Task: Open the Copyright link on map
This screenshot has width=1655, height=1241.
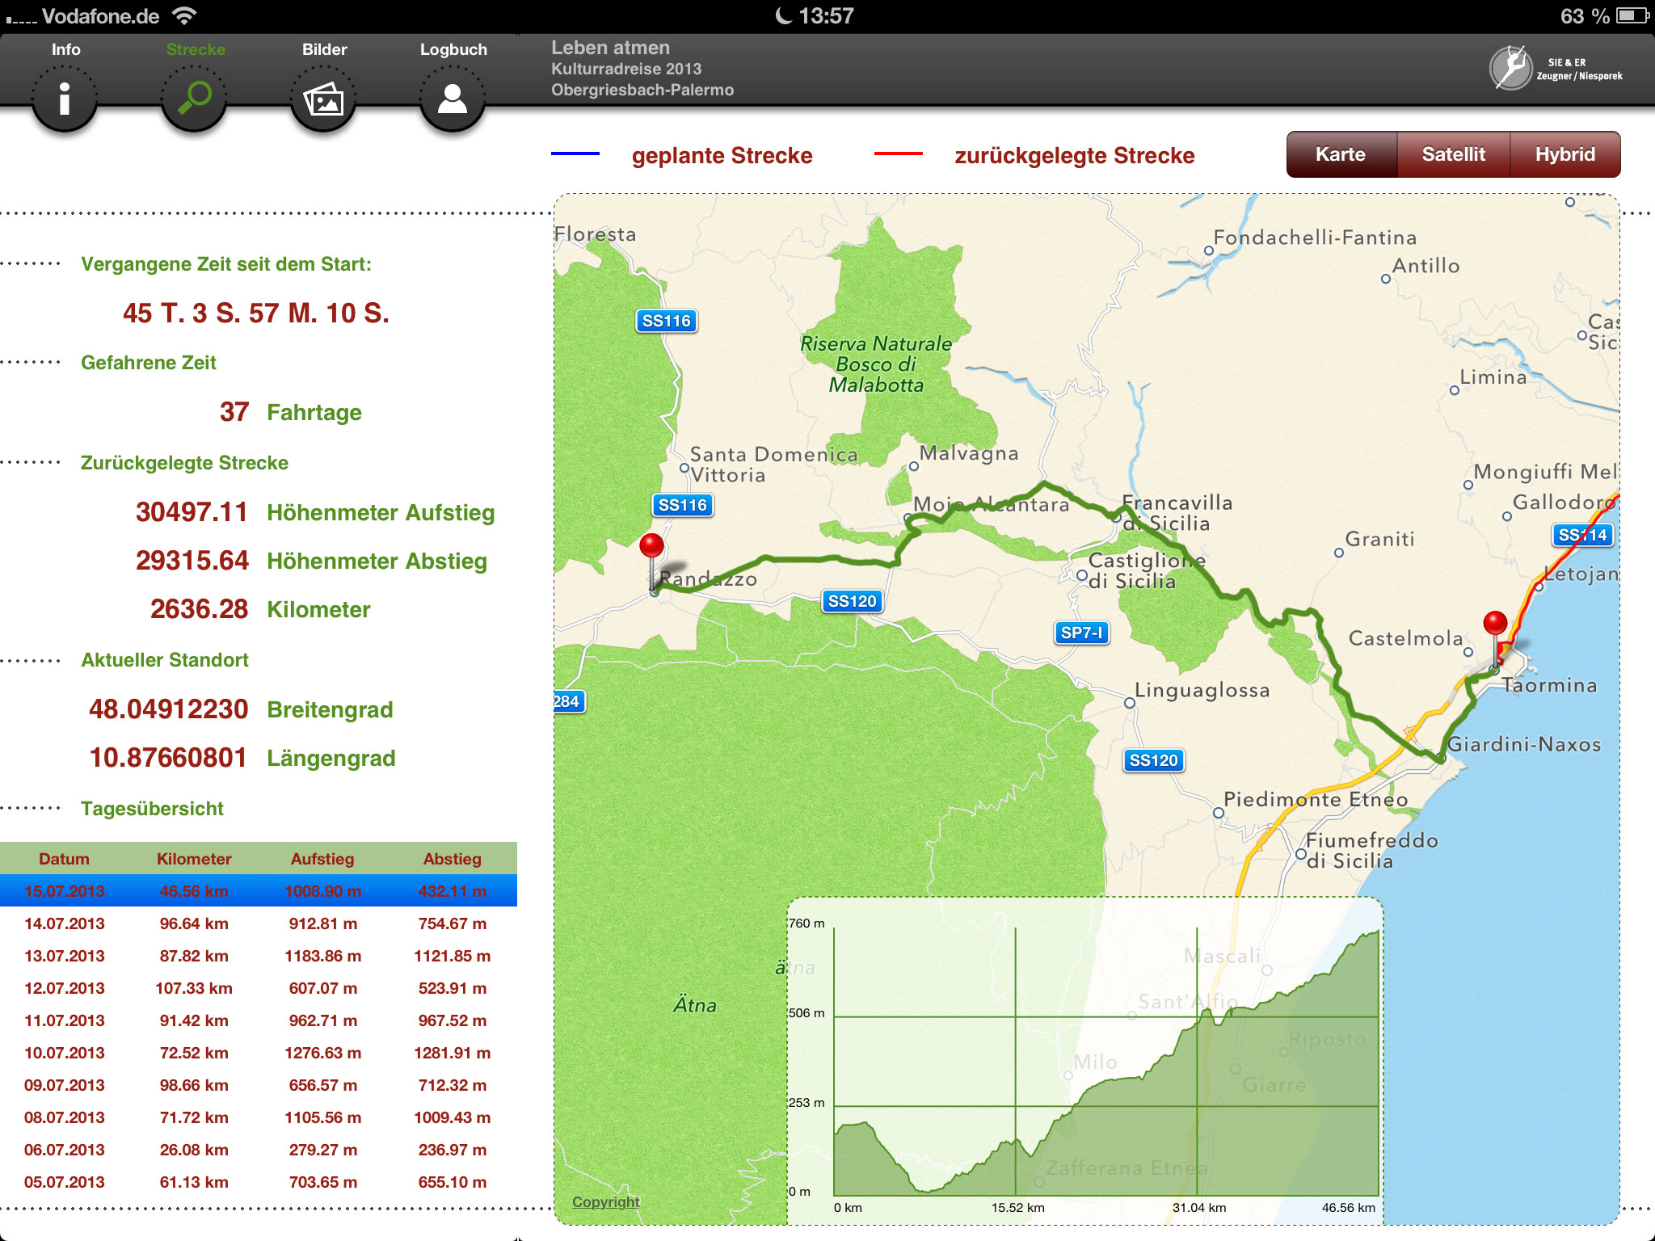Action: click(x=605, y=1201)
